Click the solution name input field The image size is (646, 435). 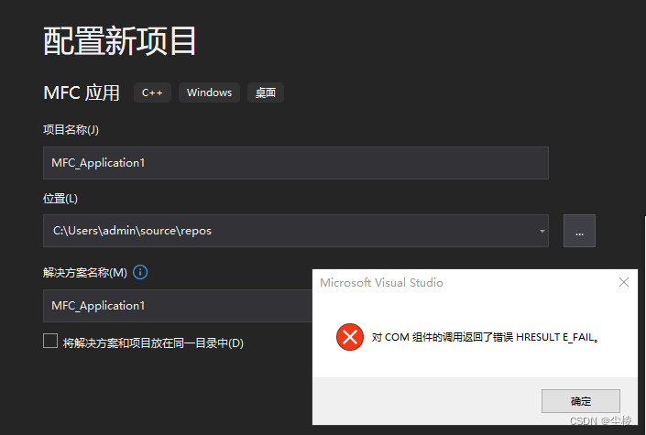(x=178, y=306)
